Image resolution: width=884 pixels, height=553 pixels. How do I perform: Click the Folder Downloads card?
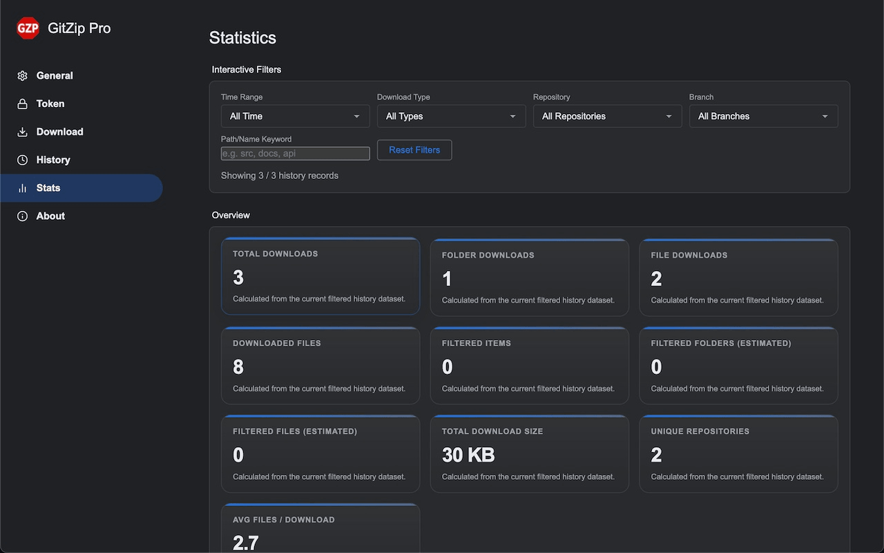coord(530,277)
